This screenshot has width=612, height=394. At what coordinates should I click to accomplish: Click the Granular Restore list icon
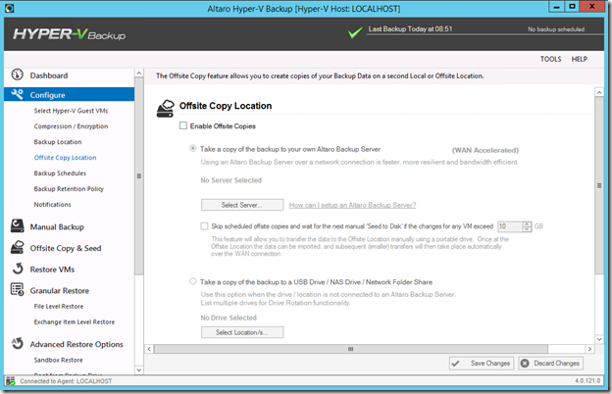pyautogui.click(x=18, y=289)
